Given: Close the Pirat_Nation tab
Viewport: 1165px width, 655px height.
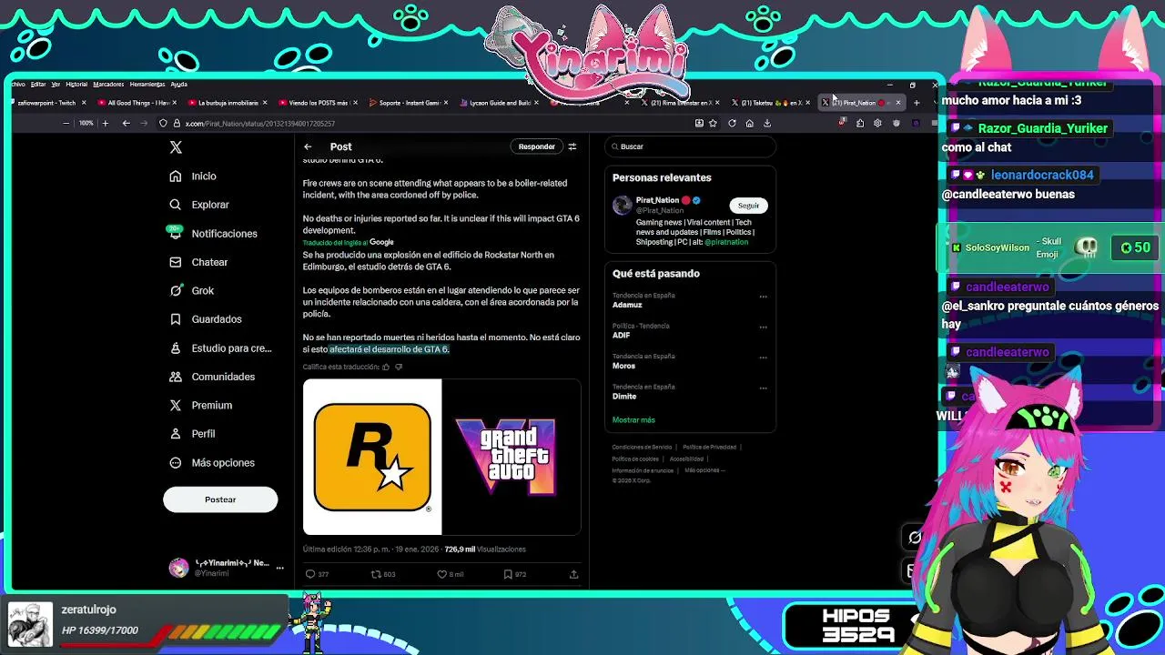Looking at the screenshot, I should pyautogui.click(x=898, y=103).
